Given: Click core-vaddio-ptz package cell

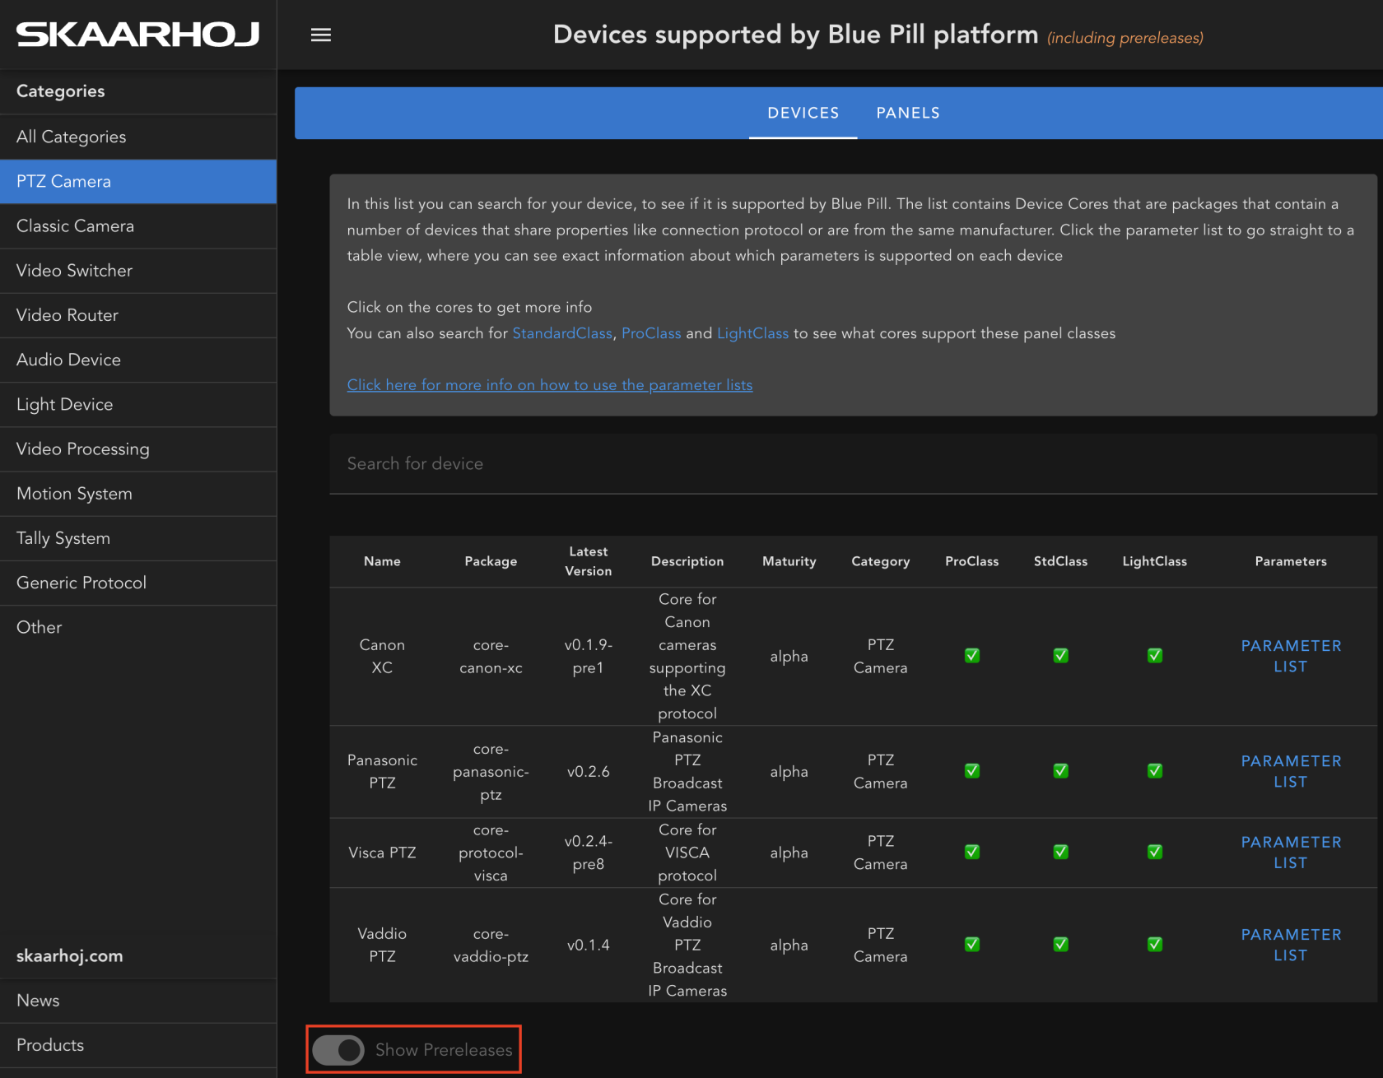Looking at the screenshot, I should [491, 945].
